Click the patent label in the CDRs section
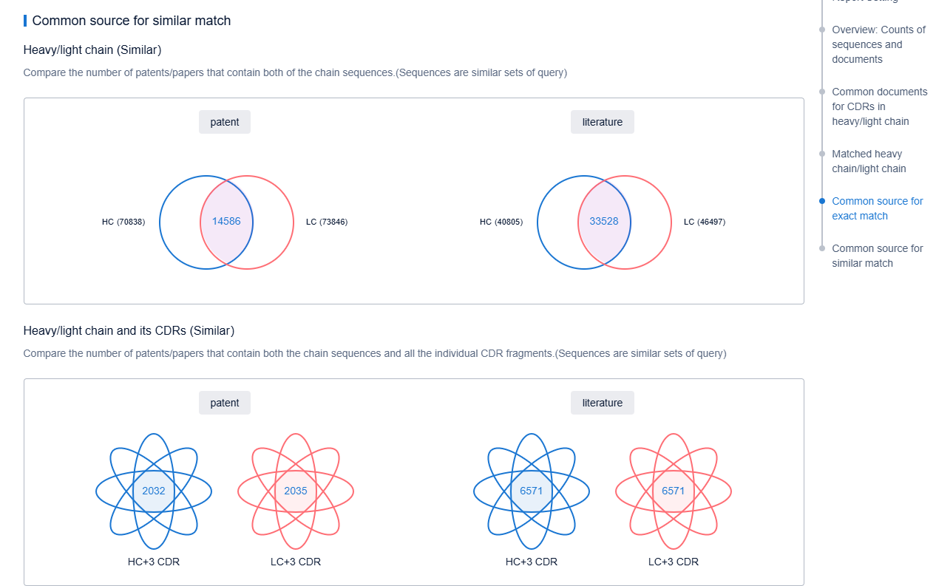The width and height of the screenshot is (936, 586). click(225, 403)
